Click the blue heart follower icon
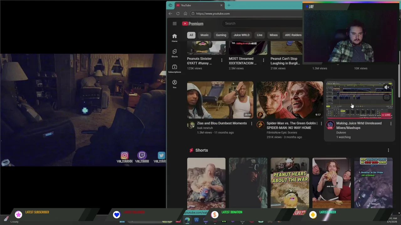Image resolution: width=401 pixels, height=225 pixels. [117, 214]
